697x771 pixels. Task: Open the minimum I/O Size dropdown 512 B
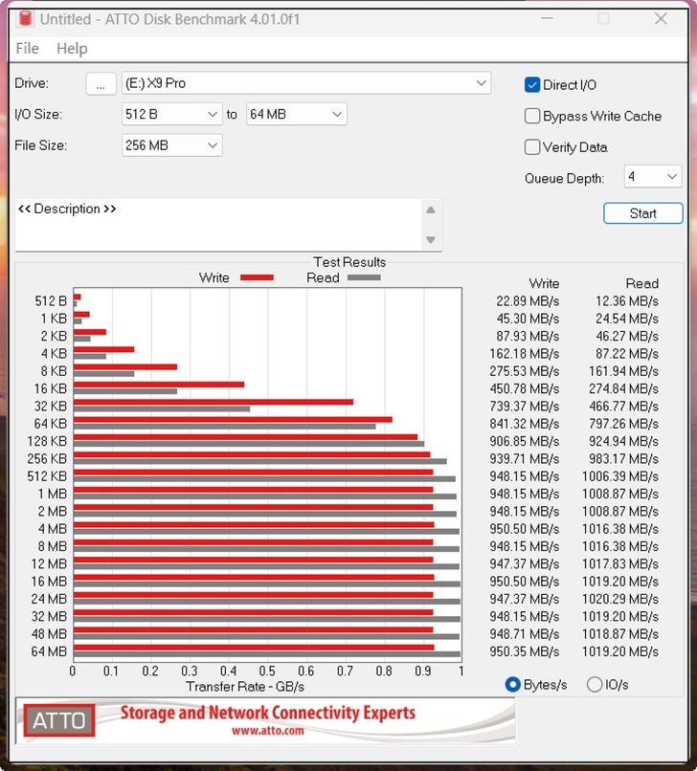pos(171,114)
